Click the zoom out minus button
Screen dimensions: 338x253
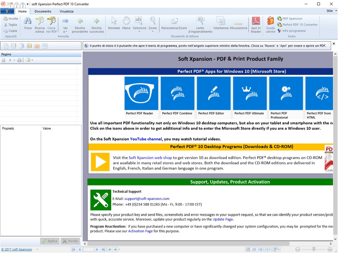point(298,250)
